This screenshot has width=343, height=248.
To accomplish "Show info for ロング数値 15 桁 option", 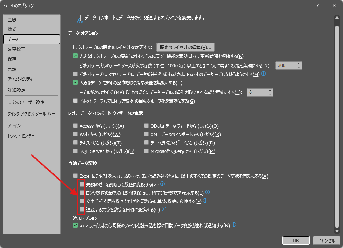I will [207, 192].
